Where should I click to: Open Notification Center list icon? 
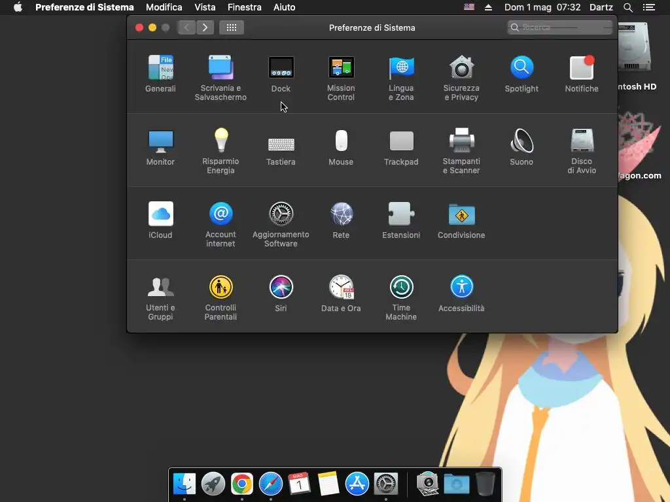[649, 7]
